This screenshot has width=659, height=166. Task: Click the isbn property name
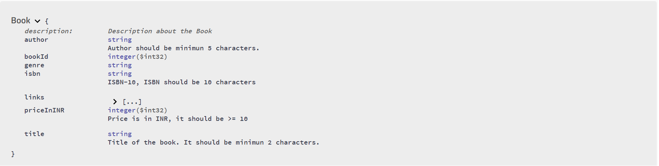(32, 74)
